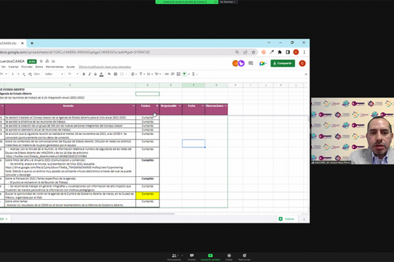Open Zoom Chatear panel
This screenshot has height=262, width=394.
pos(192,257)
